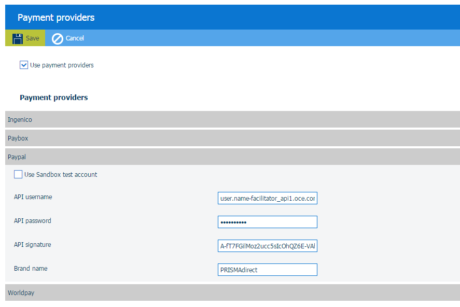This screenshot has width=460, height=307.
Task: Click the API password label
Action: click(33, 221)
